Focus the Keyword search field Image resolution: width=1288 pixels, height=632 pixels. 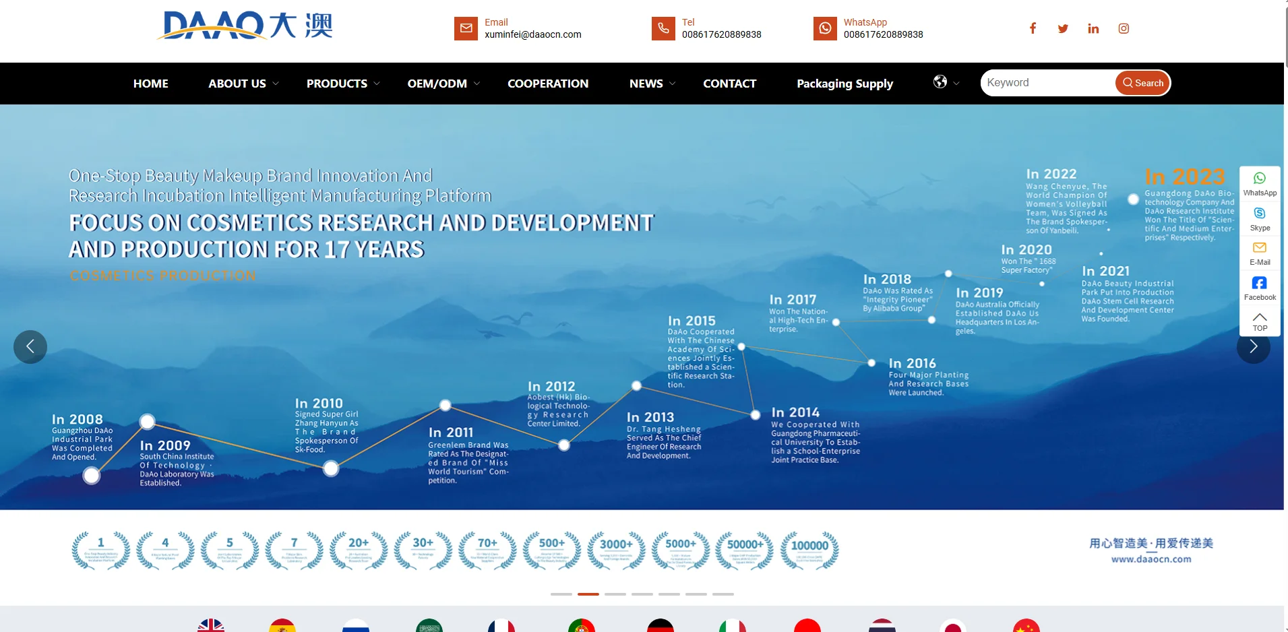click(1047, 83)
